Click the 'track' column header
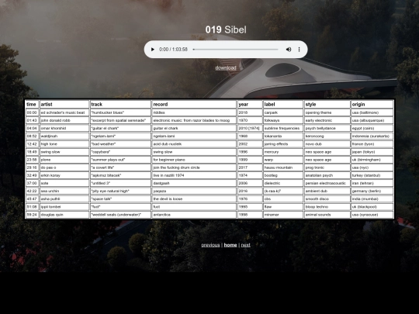Screen dimensions: 419x314 tap(120, 104)
